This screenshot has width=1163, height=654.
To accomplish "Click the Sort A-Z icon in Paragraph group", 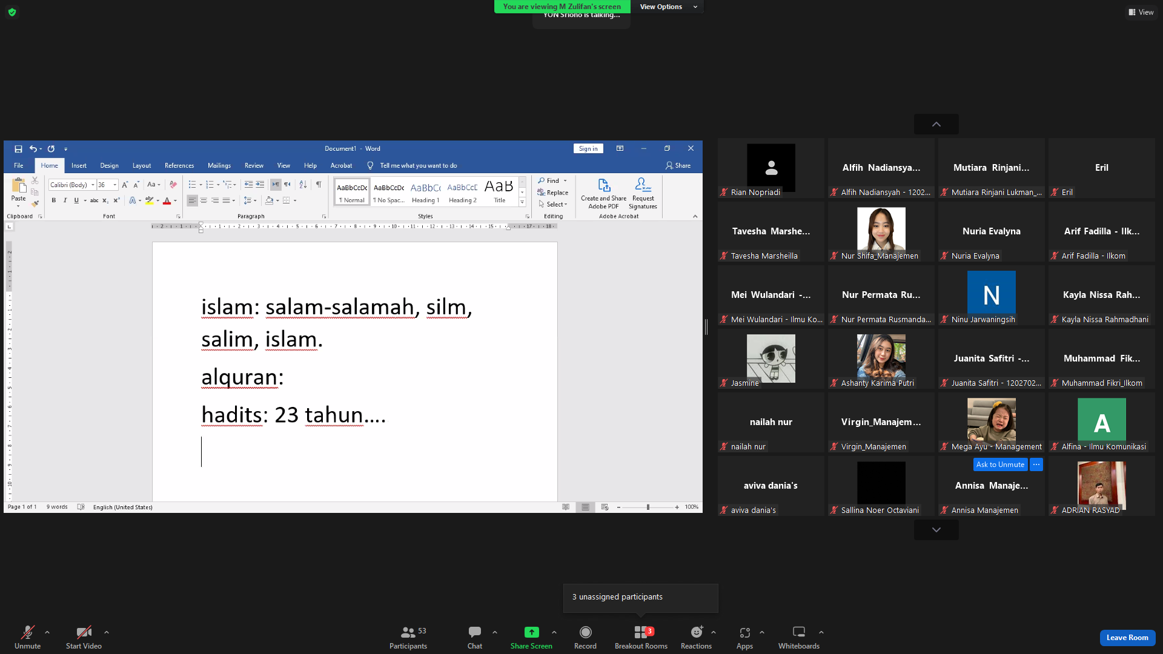I will 303,185.
